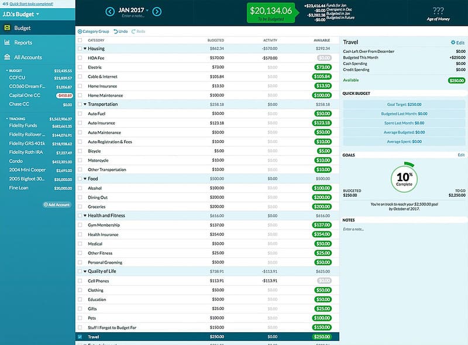Click the Bicycle available $5.00 pill
The width and height of the screenshot is (468, 345).
[324, 151]
